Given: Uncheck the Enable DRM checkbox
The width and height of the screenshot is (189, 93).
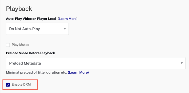Looking at the screenshot, I should (x=8, y=85).
